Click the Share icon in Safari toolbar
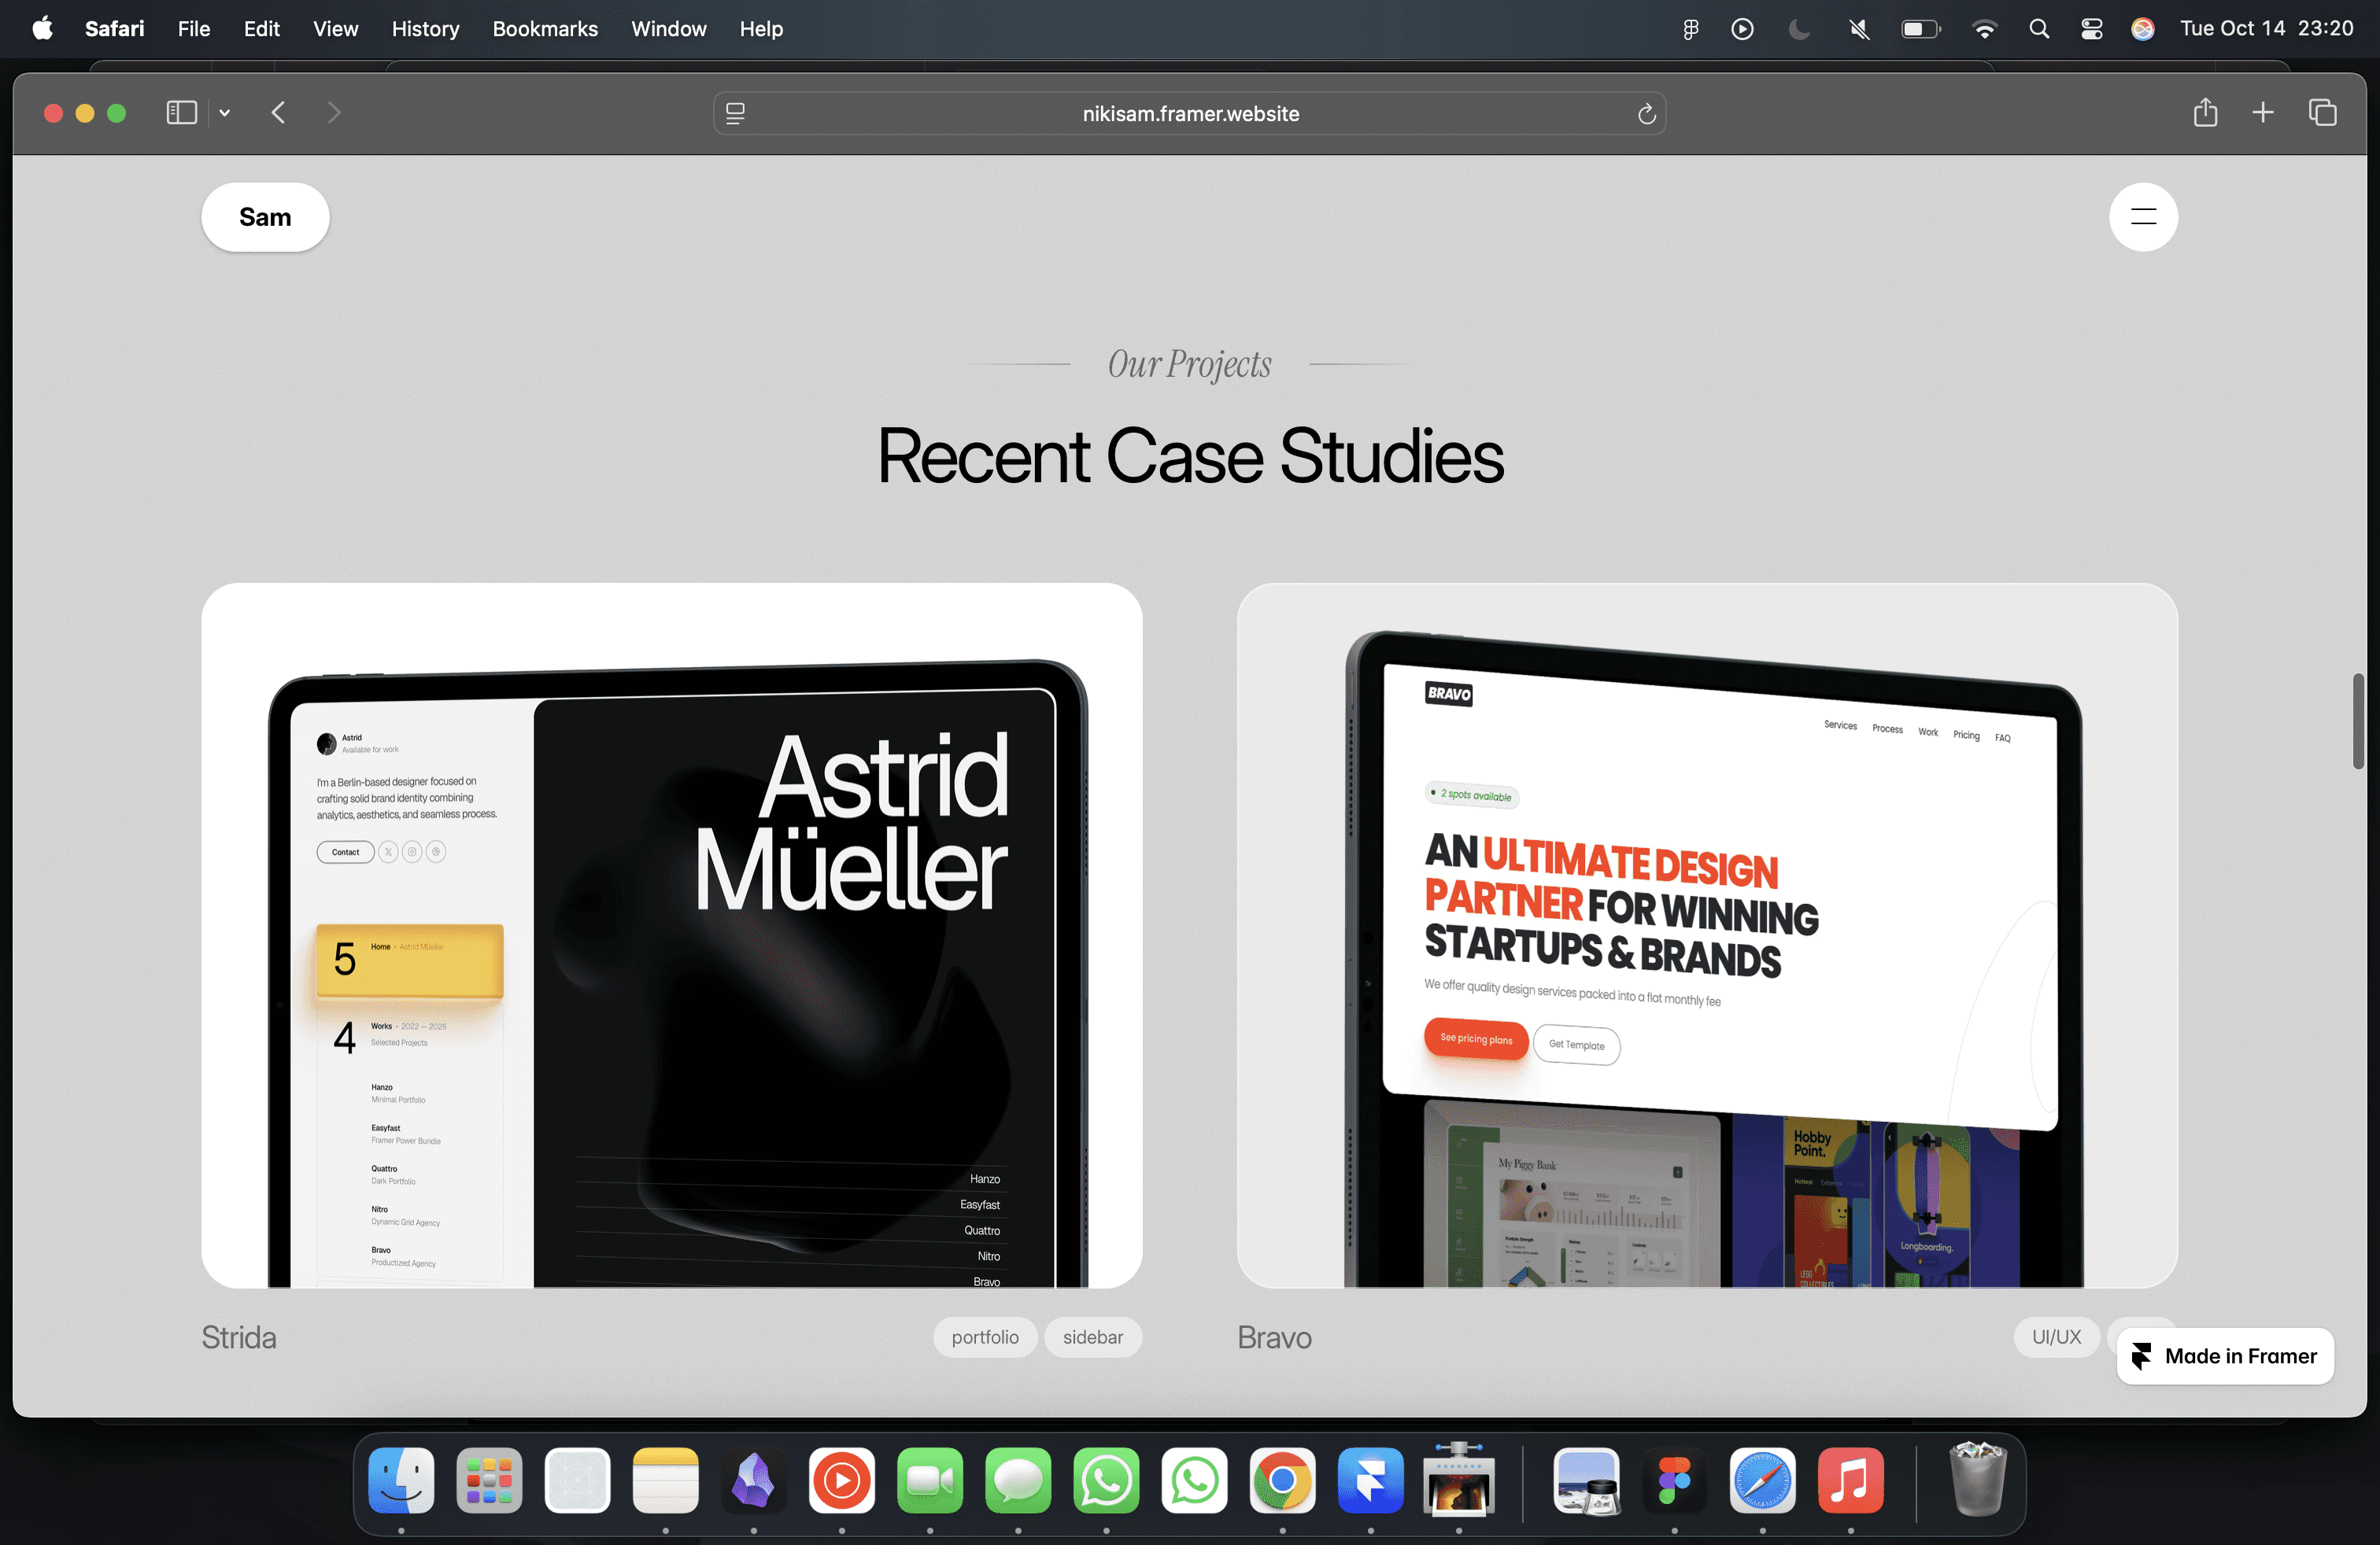The image size is (2380, 1545). [x=2205, y=113]
